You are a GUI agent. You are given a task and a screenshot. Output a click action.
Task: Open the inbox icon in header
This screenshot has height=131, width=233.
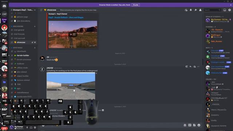point(225,10)
